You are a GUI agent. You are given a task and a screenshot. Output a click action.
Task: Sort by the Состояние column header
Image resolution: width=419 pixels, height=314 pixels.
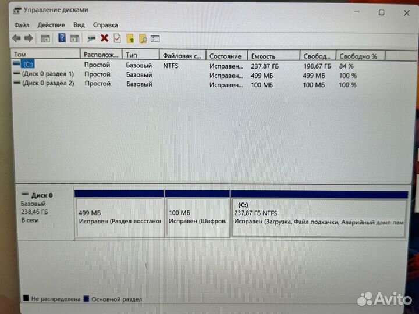(227, 56)
